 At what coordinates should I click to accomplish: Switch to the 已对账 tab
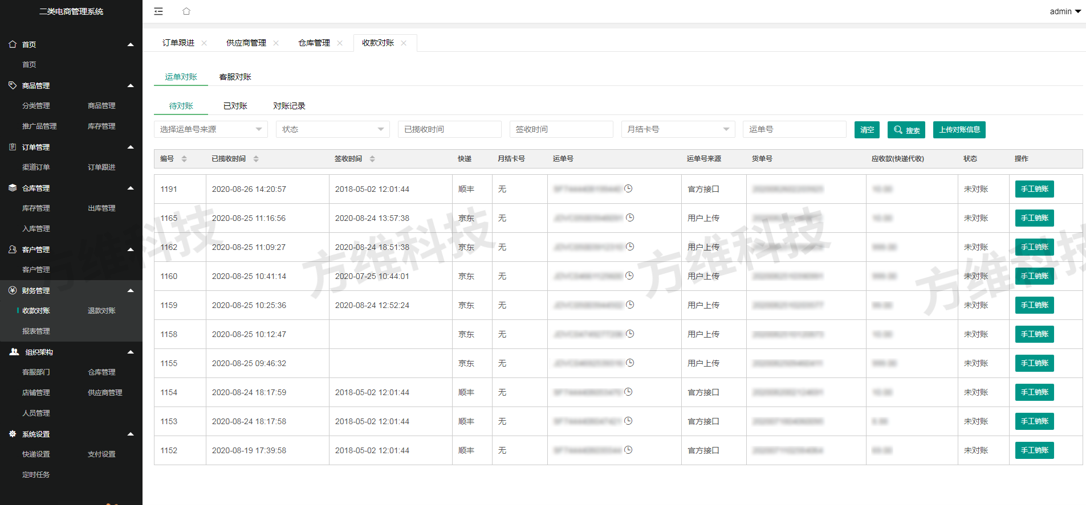coord(235,106)
